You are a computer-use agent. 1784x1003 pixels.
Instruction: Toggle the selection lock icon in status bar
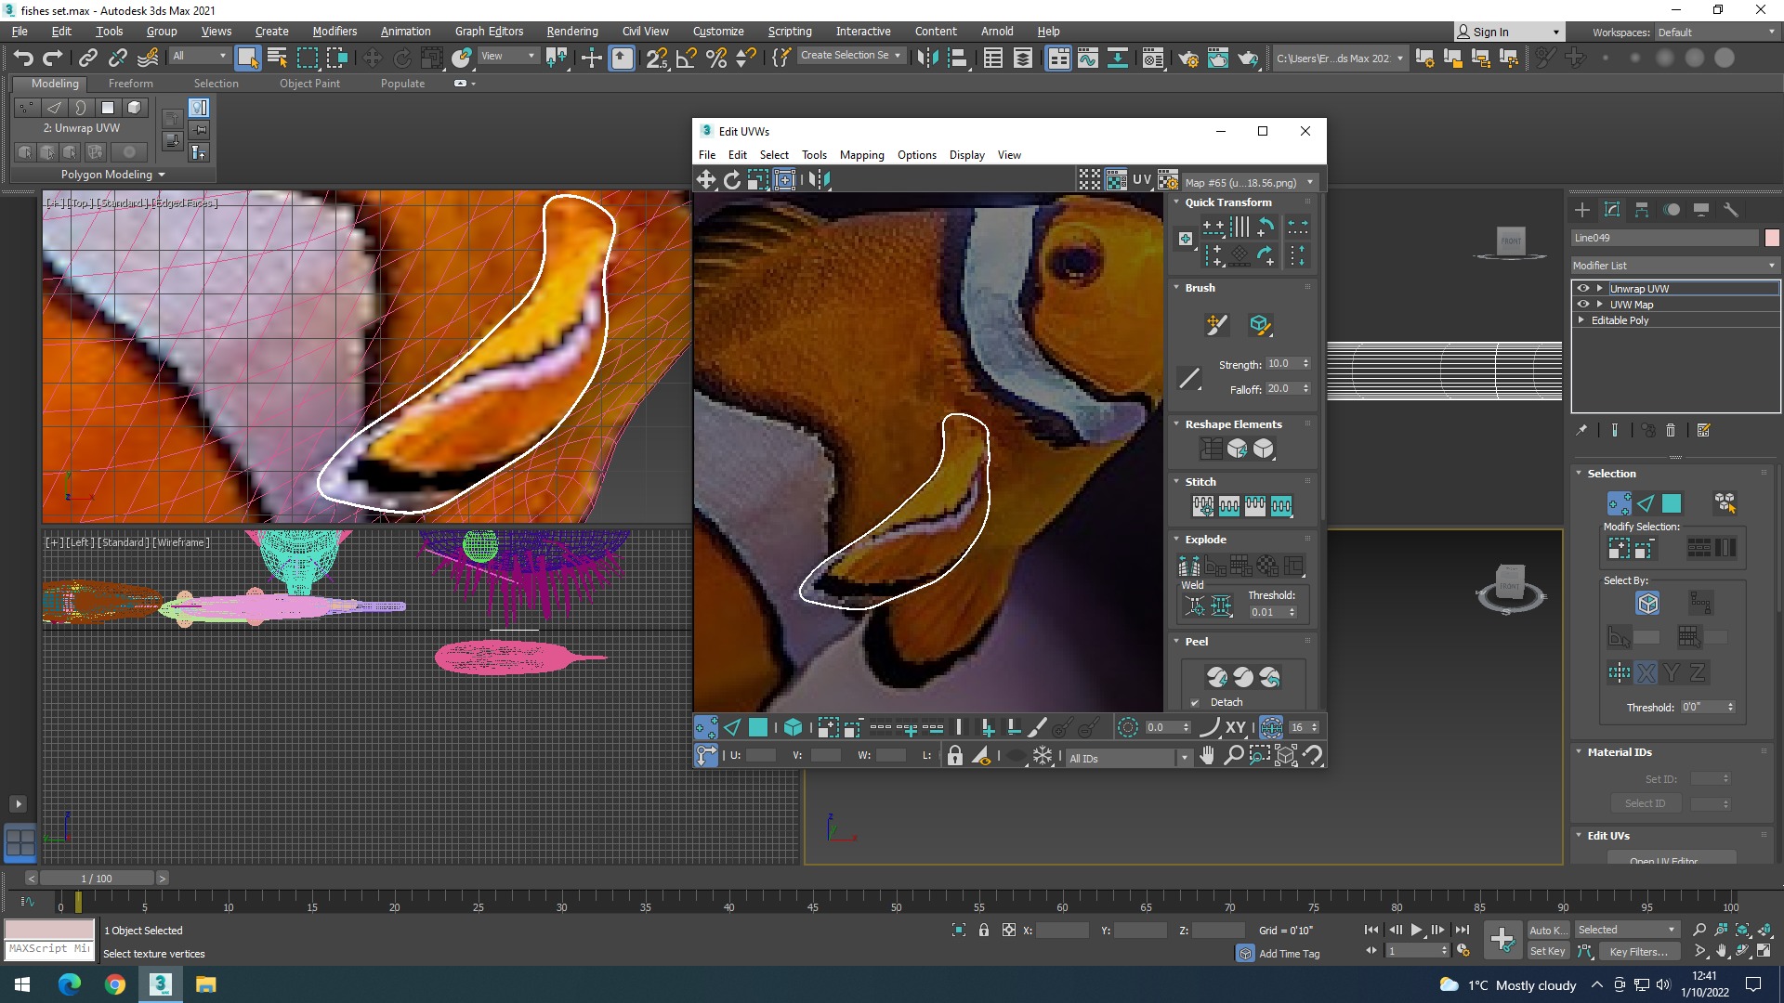coord(983,930)
